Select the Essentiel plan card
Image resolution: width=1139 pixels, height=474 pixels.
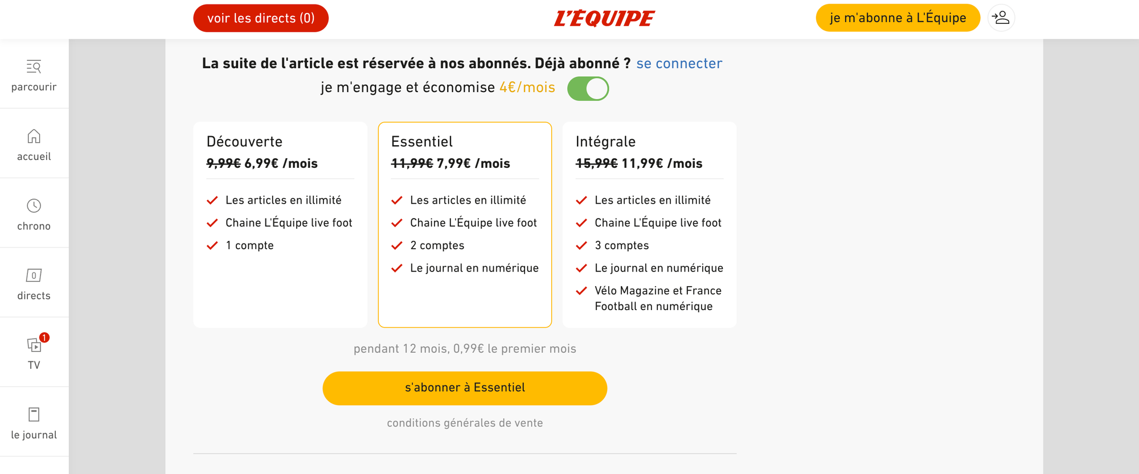click(465, 225)
